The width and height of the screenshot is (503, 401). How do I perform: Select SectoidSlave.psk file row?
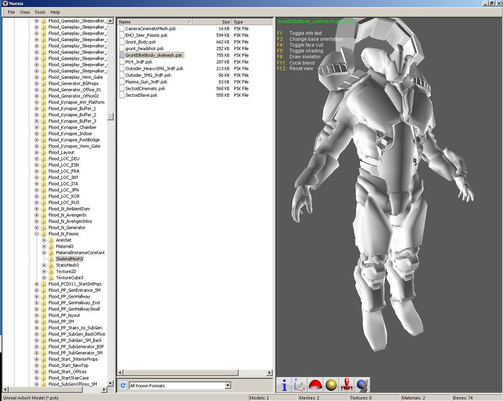[141, 95]
